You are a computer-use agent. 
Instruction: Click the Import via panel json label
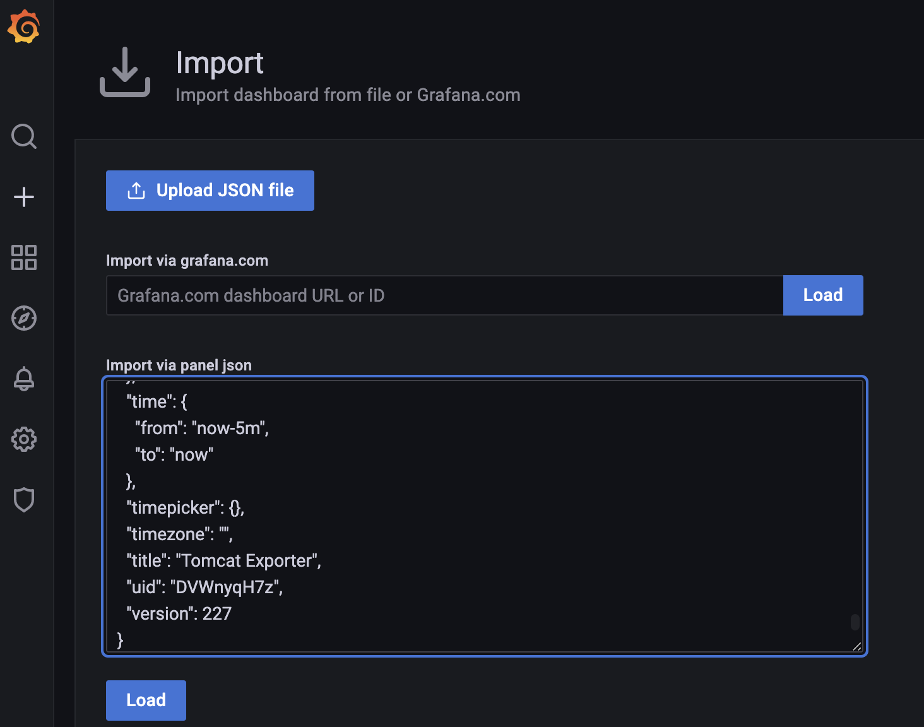pos(179,365)
